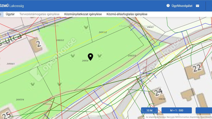Select Tervezéstámogatás igénylése menu item
212x119 pixels.
(39, 14)
